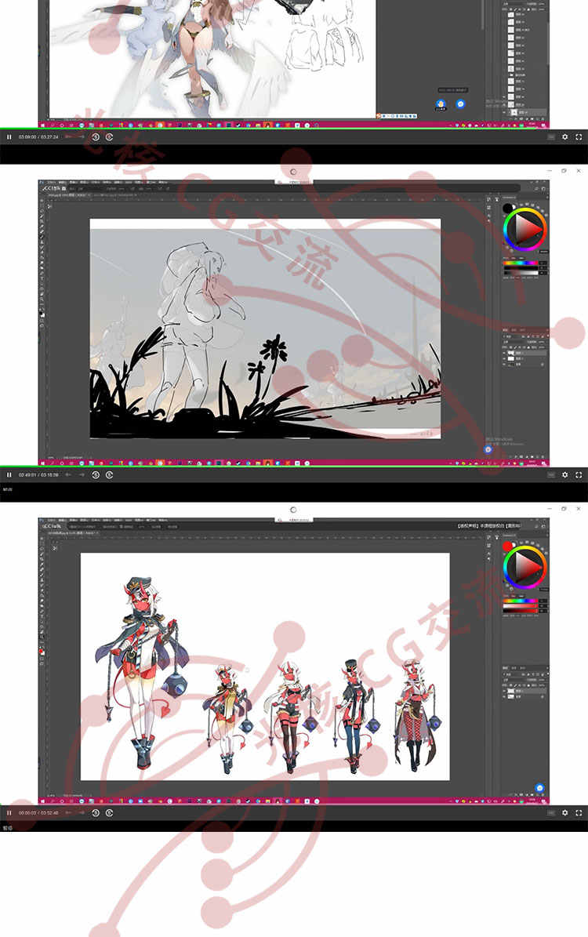This screenshot has width=588, height=937.
Task: Hide the top layer in red demon Layers panel
Action: (x=504, y=691)
